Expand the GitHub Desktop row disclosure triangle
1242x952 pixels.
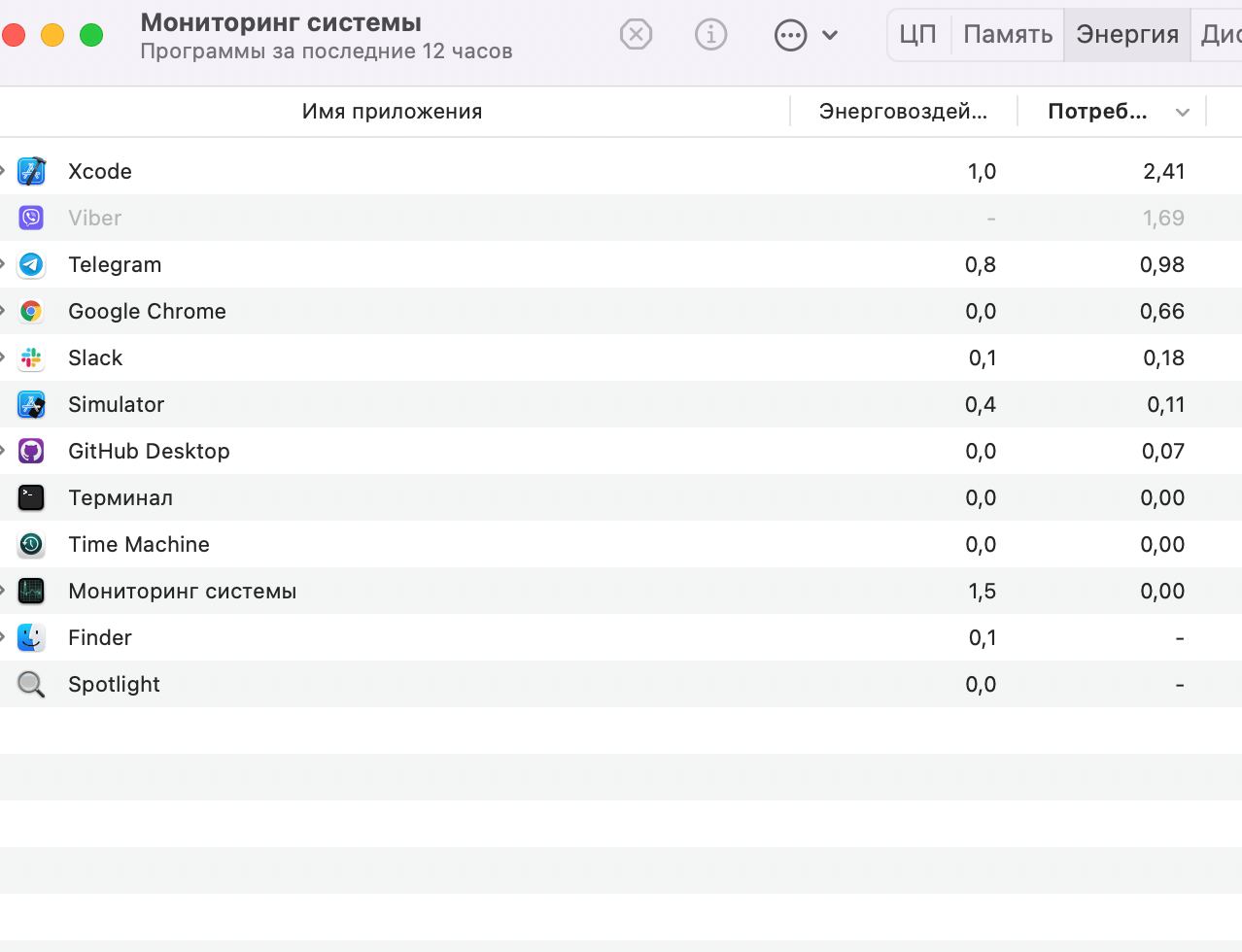3,451
